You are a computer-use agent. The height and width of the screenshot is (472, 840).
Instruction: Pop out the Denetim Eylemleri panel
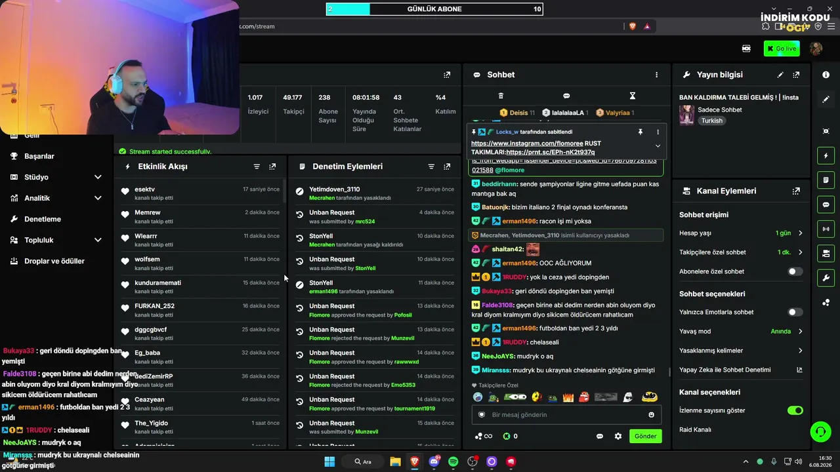(x=447, y=167)
